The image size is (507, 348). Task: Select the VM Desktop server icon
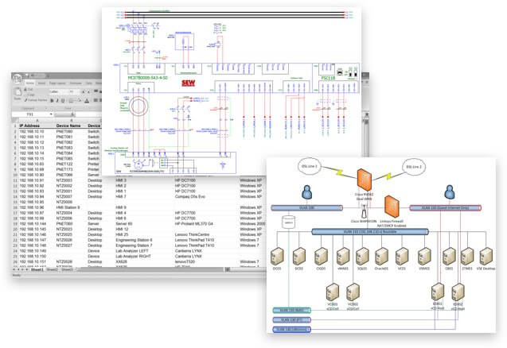coord(486,257)
